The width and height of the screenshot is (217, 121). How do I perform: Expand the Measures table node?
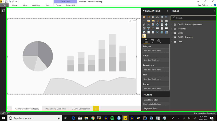pos(172,29)
